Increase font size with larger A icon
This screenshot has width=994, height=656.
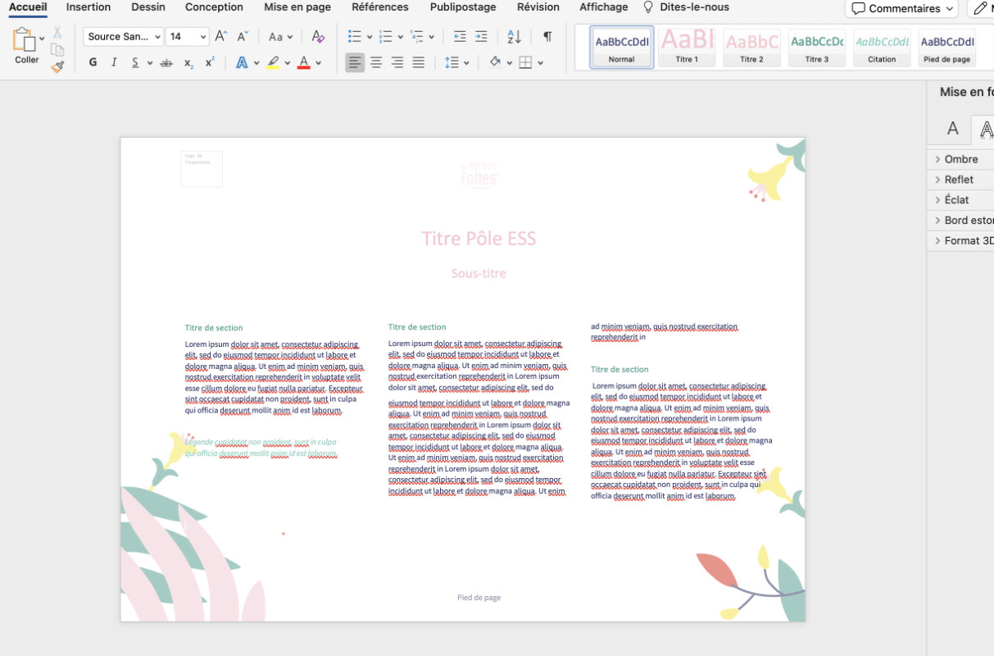pos(220,37)
